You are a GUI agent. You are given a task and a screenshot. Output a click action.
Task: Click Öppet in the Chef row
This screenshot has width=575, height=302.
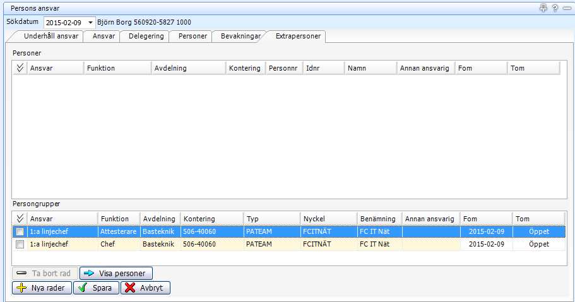(x=539, y=244)
